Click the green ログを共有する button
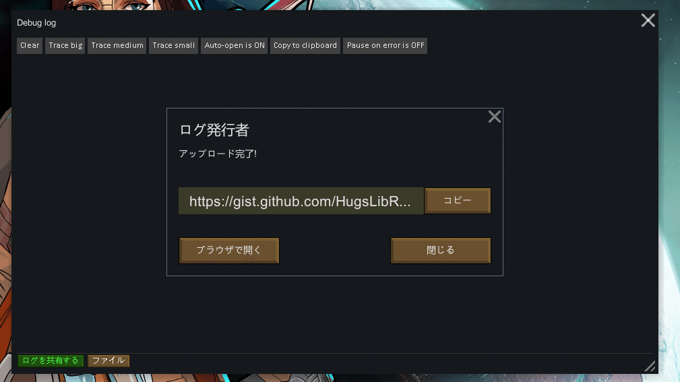This screenshot has width=680, height=382. (51, 360)
